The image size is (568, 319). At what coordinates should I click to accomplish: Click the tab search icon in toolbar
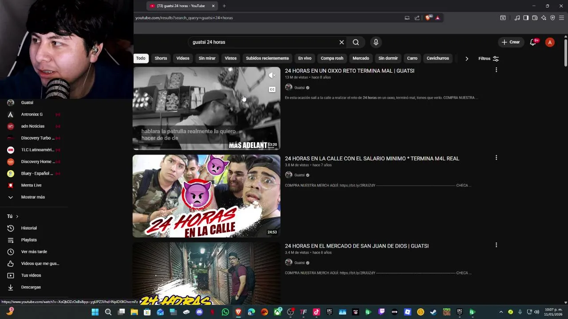[x=503, y=18]
